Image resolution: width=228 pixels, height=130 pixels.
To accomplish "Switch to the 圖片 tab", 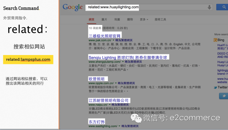I will (104, 19).
